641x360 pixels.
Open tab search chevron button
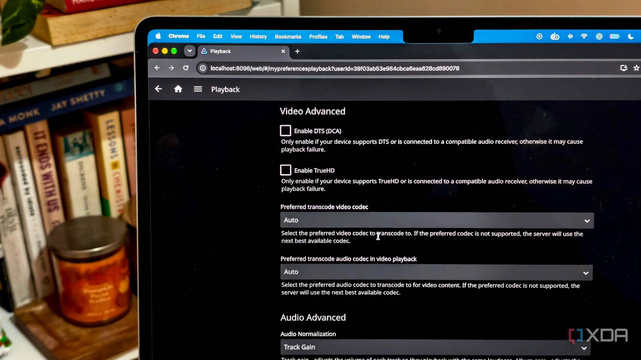189,51
